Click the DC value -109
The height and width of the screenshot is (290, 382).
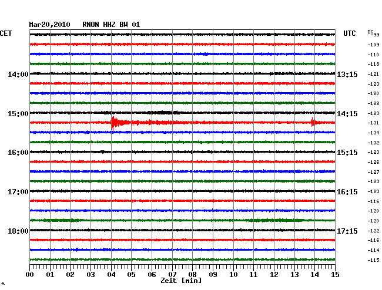click(x=373, y=45)
